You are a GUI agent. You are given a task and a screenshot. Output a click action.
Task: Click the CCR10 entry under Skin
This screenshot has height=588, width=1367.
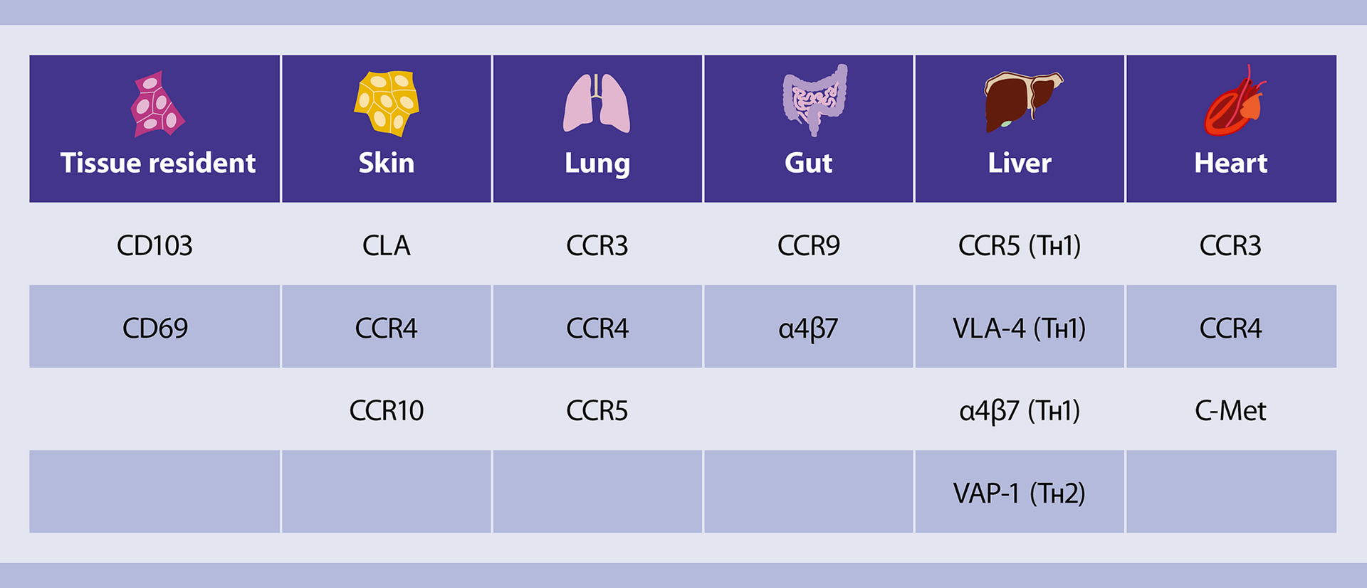pos(387,411)
